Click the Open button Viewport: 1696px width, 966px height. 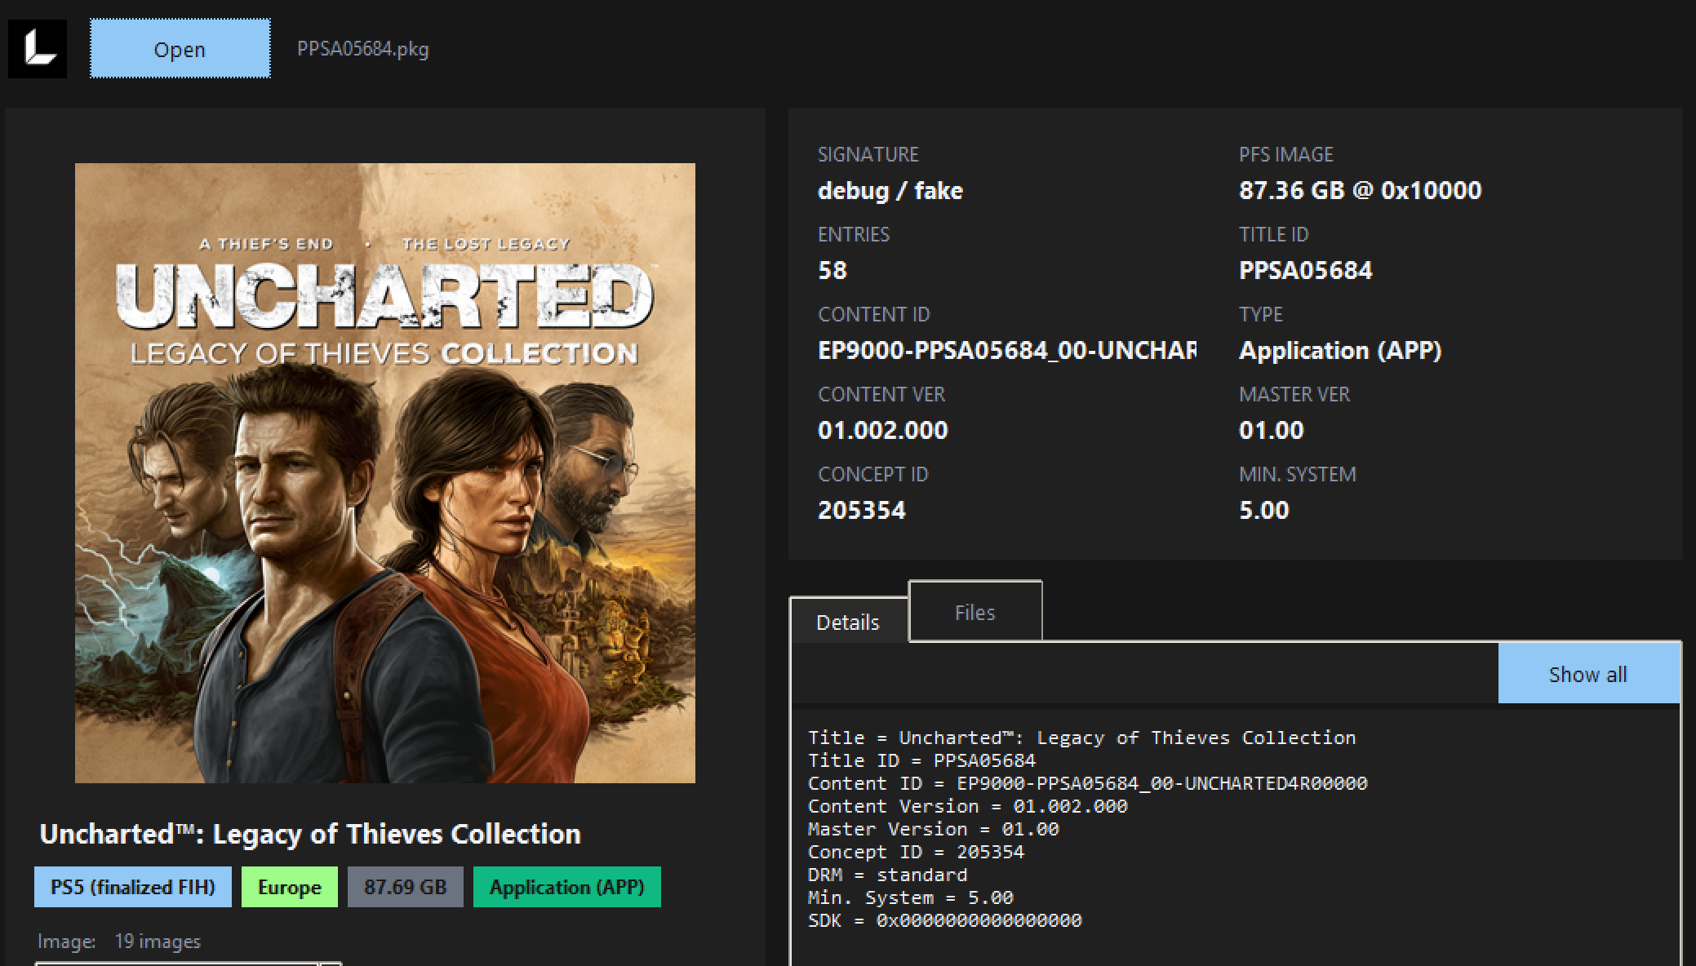coord(180,49)
